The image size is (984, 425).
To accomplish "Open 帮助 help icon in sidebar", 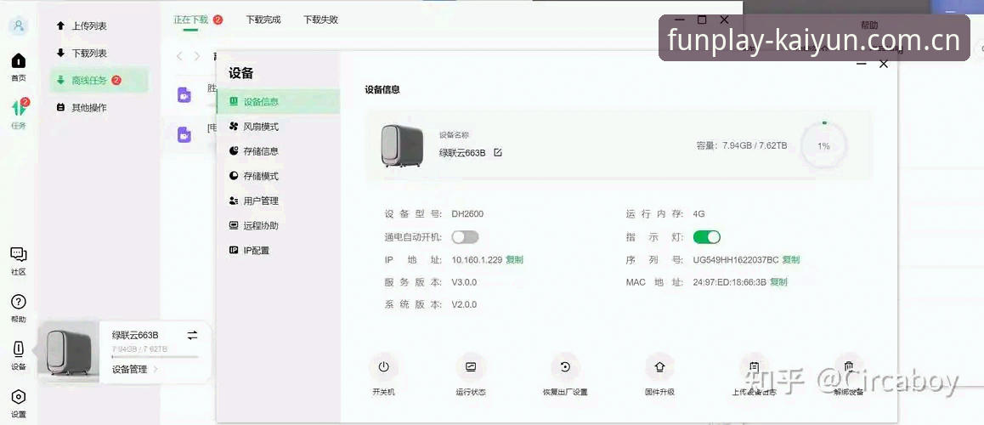I will pyautogui.click(x=19, y=302).
